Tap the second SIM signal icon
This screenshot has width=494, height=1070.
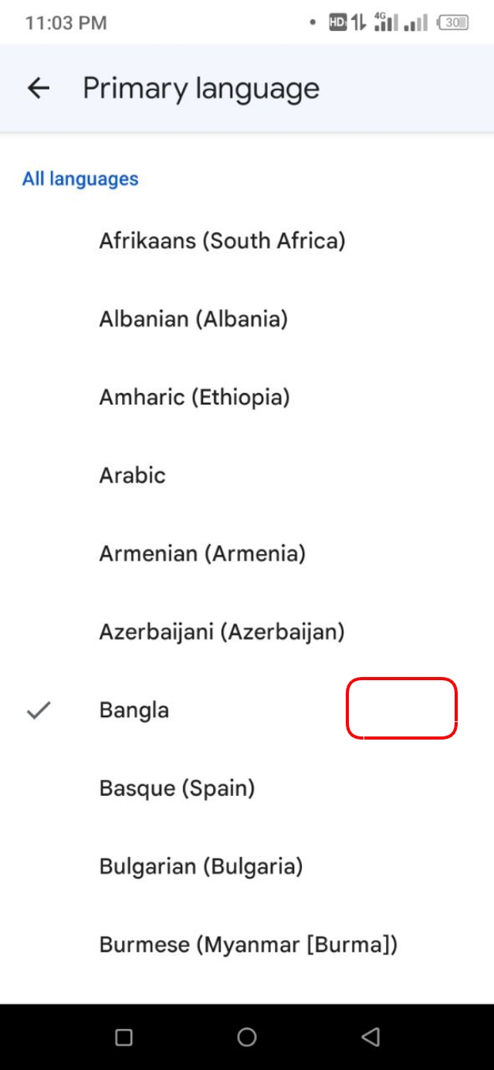pyautogui.click(x=413, y=22)
